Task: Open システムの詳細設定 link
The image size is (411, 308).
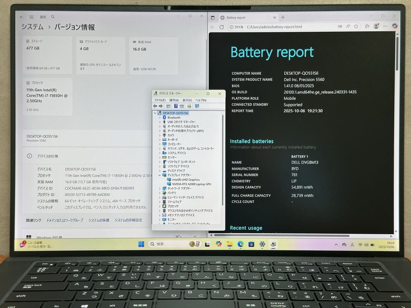Action: tap(128, 220)
